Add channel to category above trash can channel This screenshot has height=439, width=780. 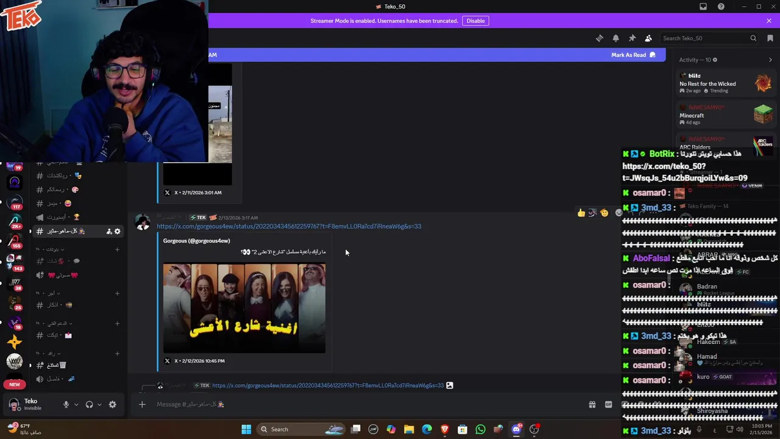[x=118, y=354]
